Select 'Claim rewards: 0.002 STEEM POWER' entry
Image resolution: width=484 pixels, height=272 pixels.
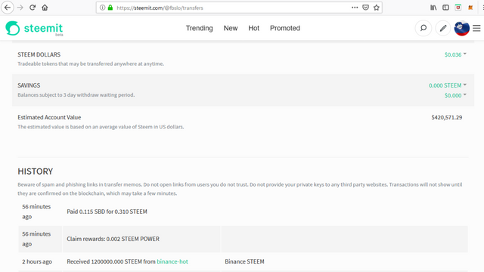(113, 239)
